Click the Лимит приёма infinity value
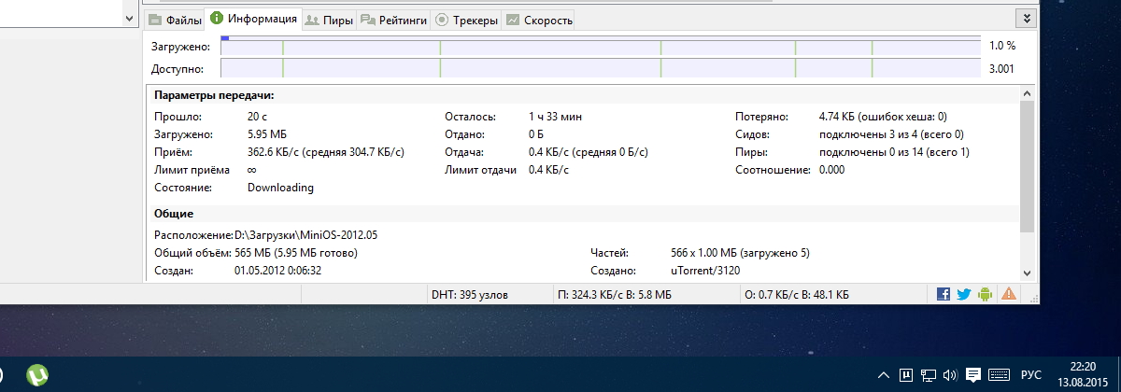This screenshot has width=1121, height=392. click(252, 170)
